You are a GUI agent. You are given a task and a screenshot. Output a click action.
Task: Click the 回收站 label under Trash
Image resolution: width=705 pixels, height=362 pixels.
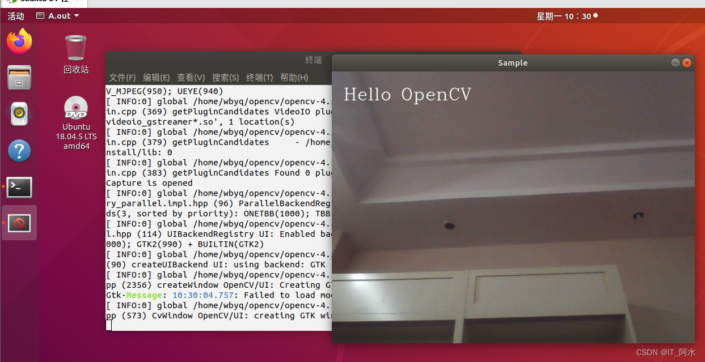pyautogui.click(x=76, y=70)
